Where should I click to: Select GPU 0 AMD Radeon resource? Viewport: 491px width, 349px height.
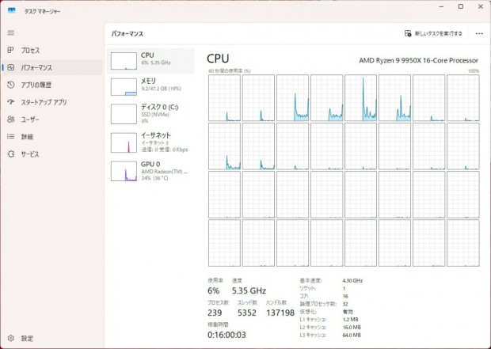click(x=151, y=169)
